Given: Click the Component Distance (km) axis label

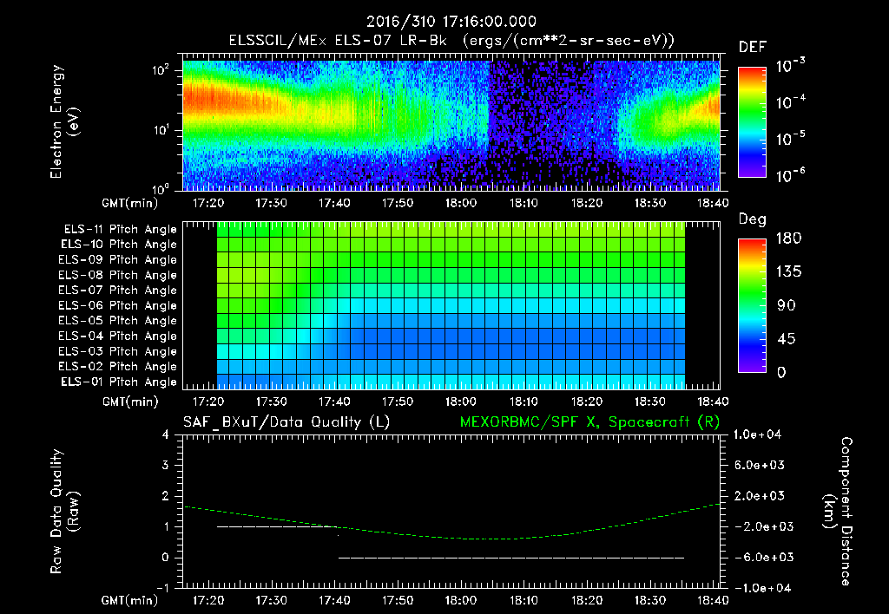Looking at the screenshot, I should click(839, 512).
